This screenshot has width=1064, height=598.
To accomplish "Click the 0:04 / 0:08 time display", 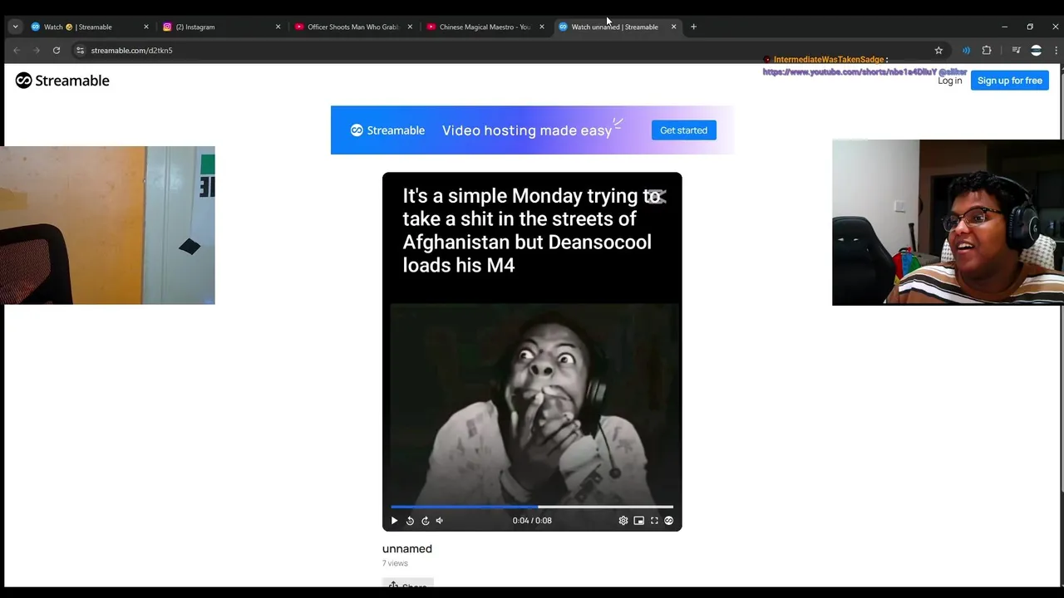I will [x=532, y=521].
